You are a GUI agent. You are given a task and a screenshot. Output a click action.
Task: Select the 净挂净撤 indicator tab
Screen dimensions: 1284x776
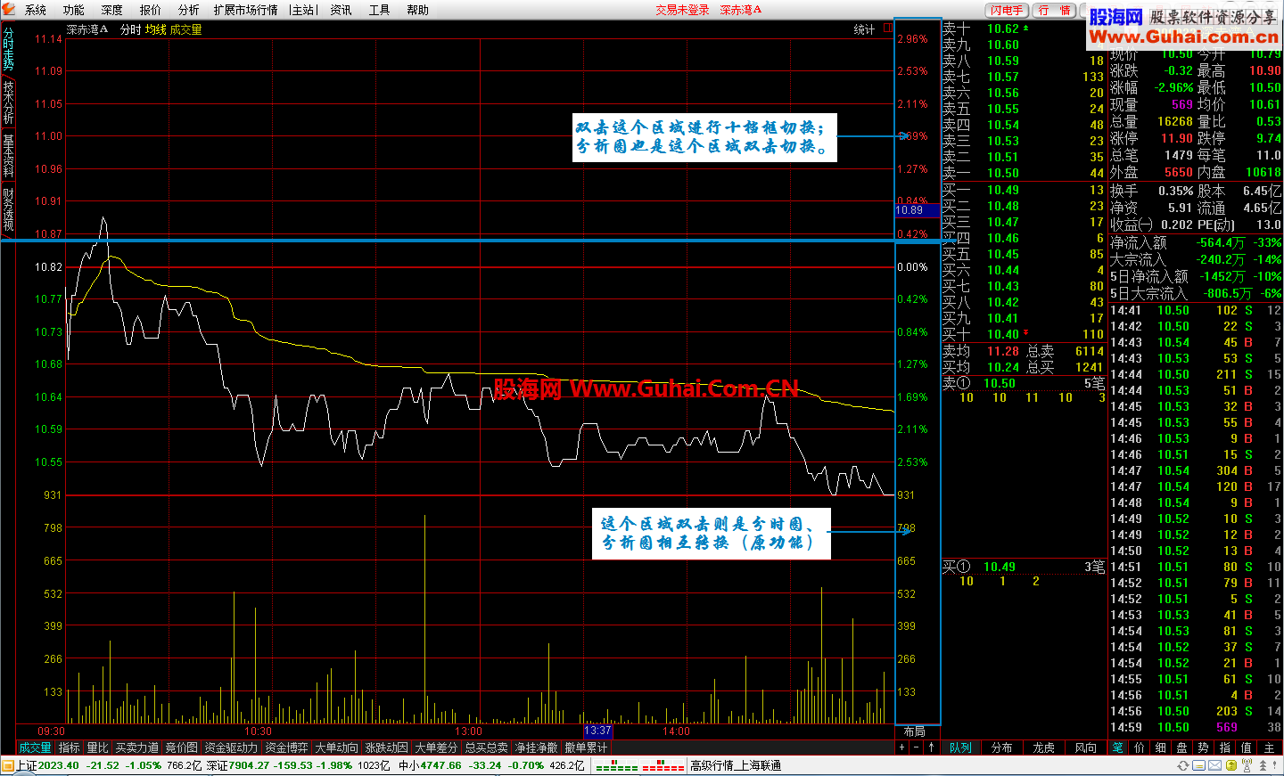click(x=536, y=747)
